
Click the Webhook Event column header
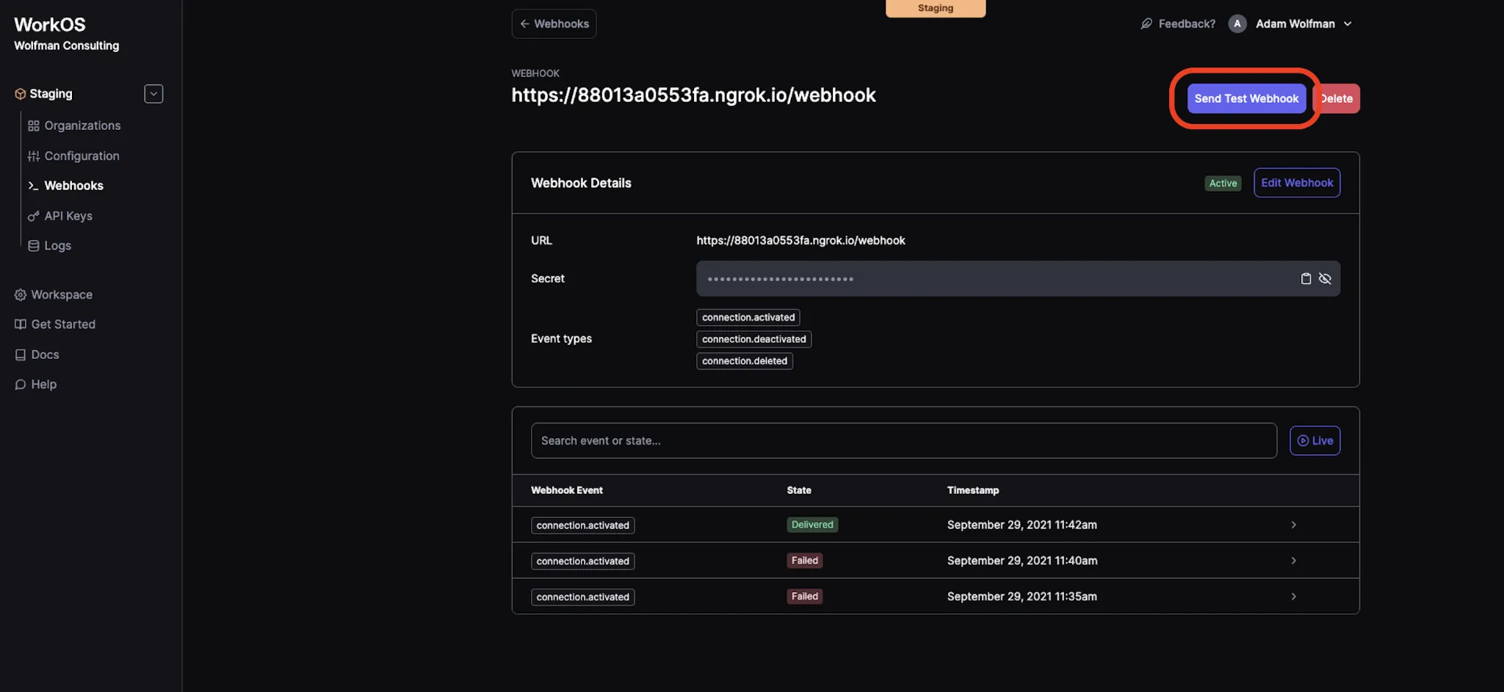[567, 490]
